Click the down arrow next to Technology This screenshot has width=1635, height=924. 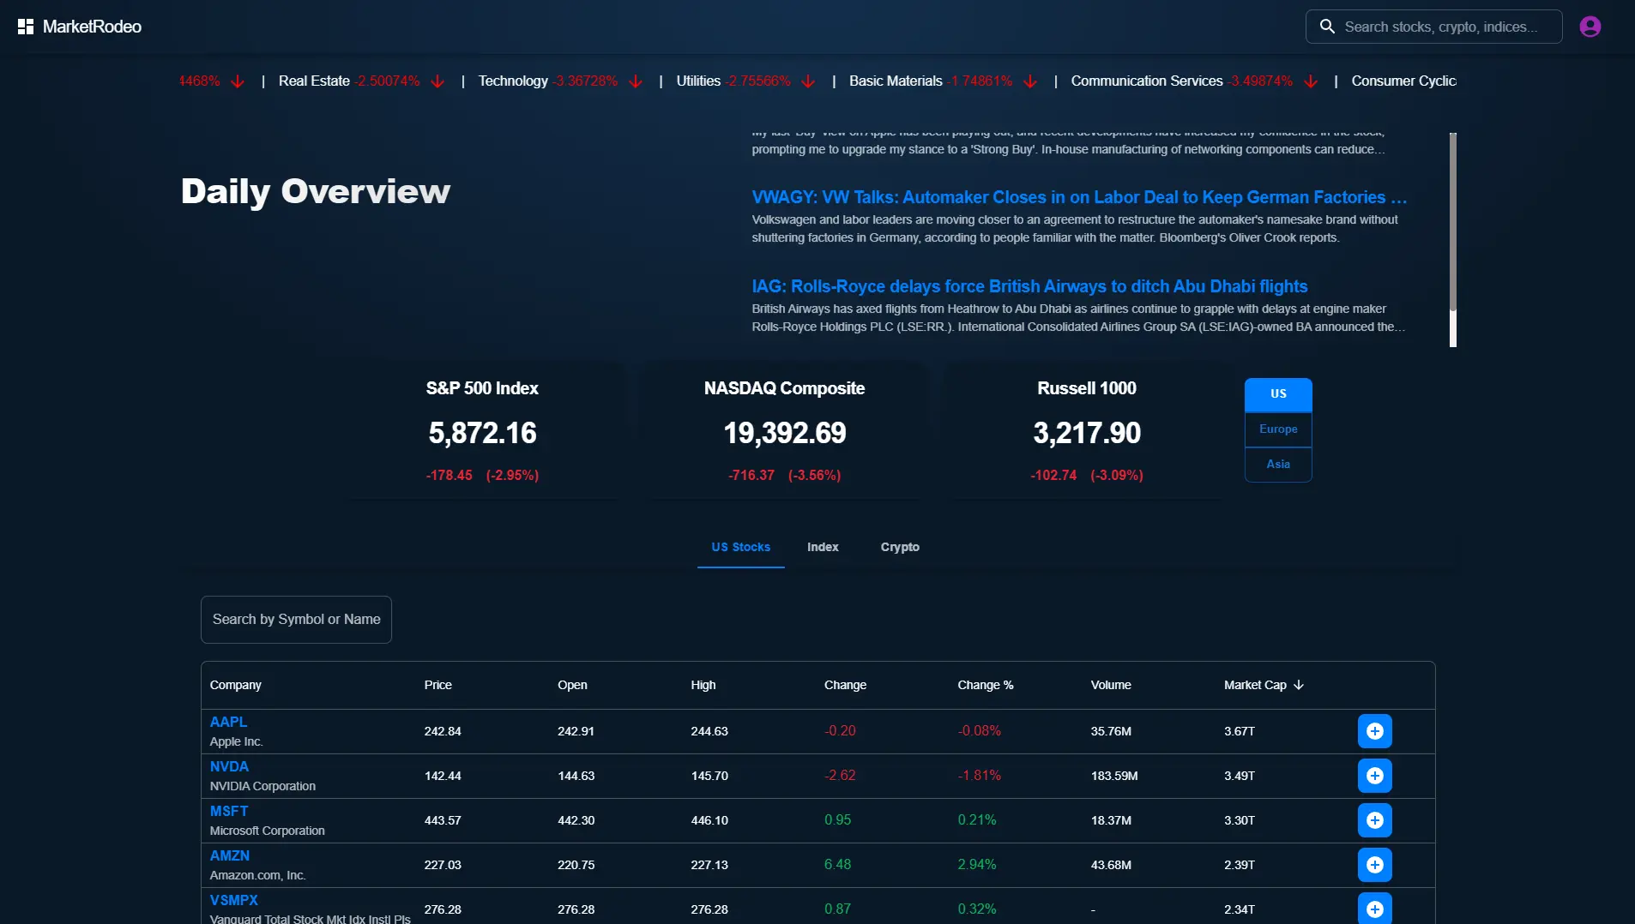click(636, 81)
